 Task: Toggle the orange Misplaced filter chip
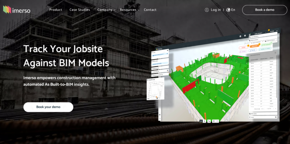[255, 46]
